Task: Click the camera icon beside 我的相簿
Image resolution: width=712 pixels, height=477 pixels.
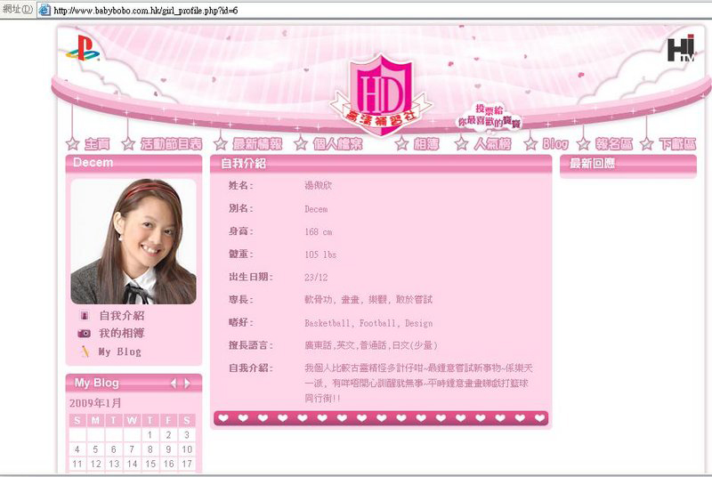Action: (84, 334)
